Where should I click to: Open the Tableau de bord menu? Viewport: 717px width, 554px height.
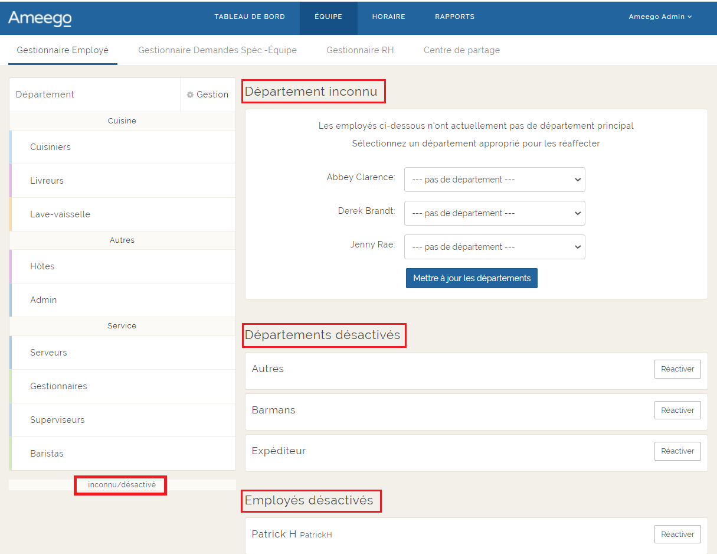point(250,17)
